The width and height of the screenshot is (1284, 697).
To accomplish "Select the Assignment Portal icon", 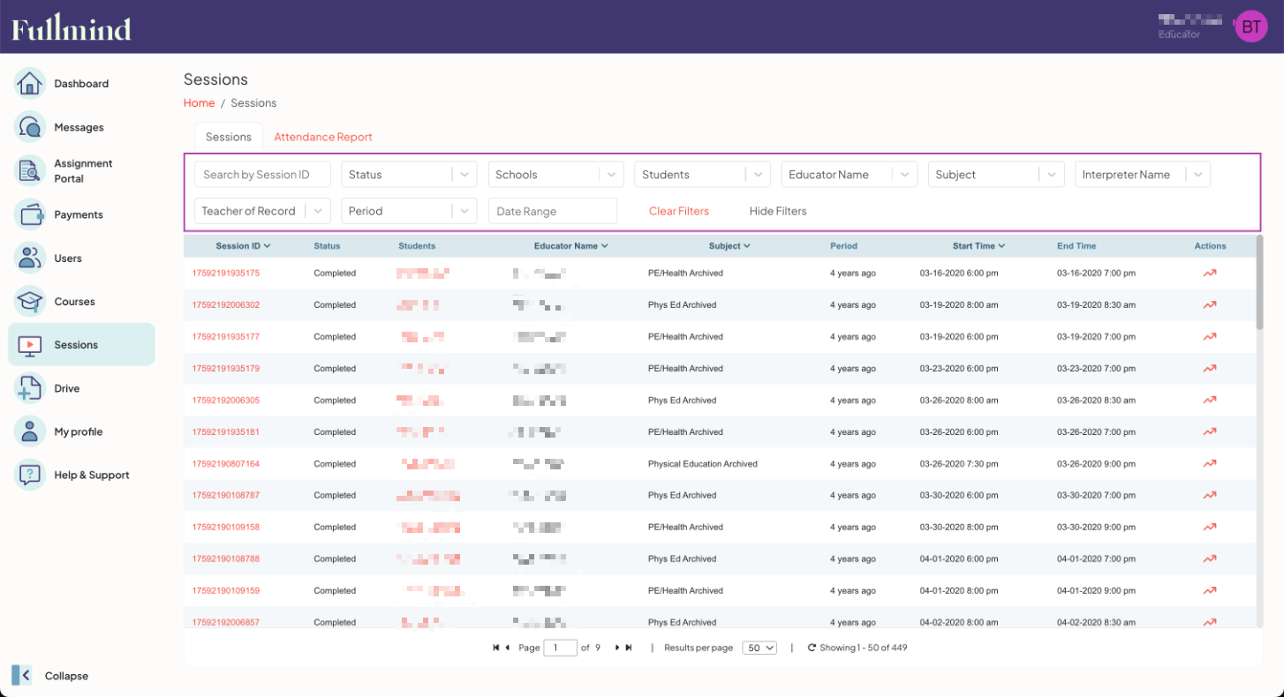I will 31,170.
